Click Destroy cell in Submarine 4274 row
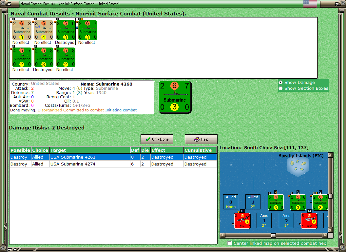This screenshot has height=252, width=346. point(20,164)
